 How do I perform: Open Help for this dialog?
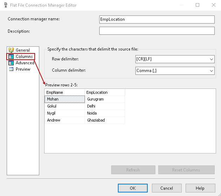[x=200, y=188]
